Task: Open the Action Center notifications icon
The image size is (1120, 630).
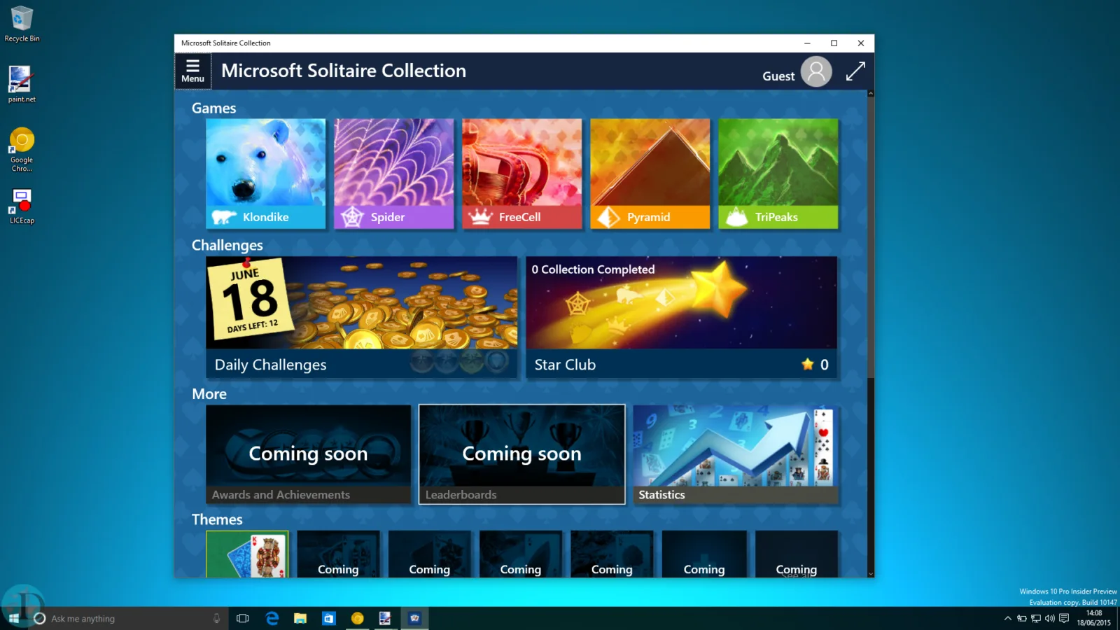Action: pos(1064,618)
